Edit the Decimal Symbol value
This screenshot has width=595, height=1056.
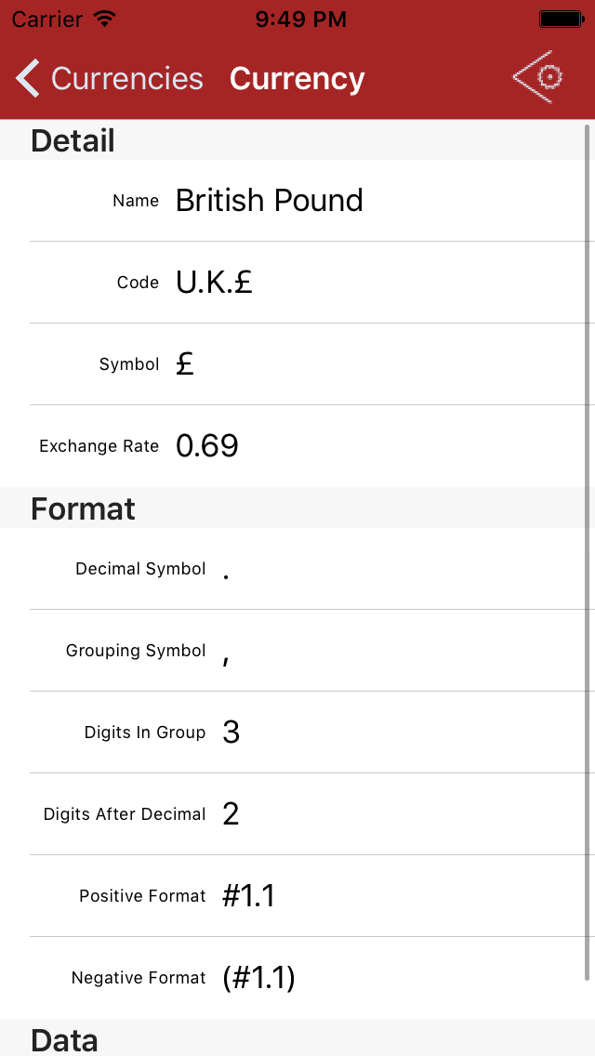(x=227, y=569)
